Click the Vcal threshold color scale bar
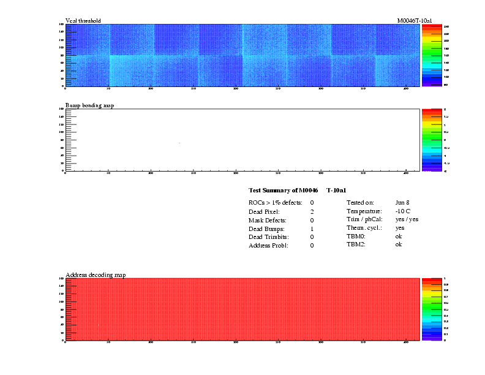Image resolution: width=485 pixels, height=375 pixels. tap(432, 55)
